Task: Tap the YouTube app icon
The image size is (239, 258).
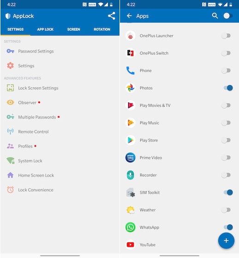Action: [x=131, y=245]
